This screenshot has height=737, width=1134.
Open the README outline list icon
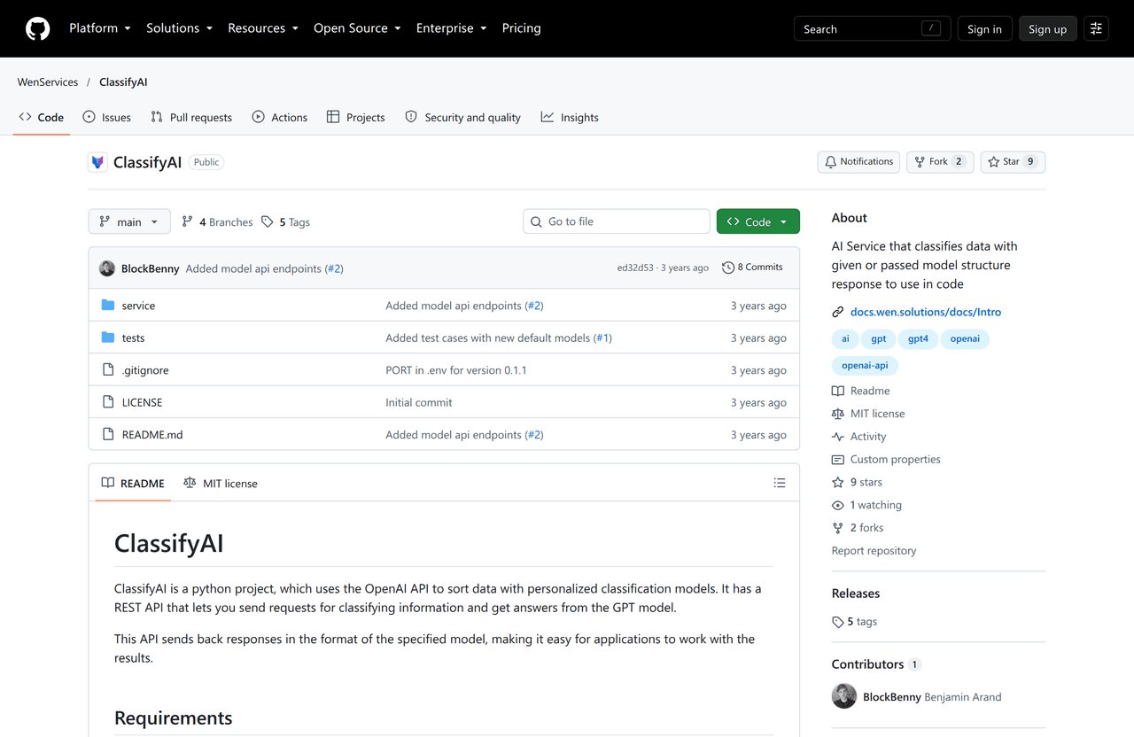tap(780, 483)
